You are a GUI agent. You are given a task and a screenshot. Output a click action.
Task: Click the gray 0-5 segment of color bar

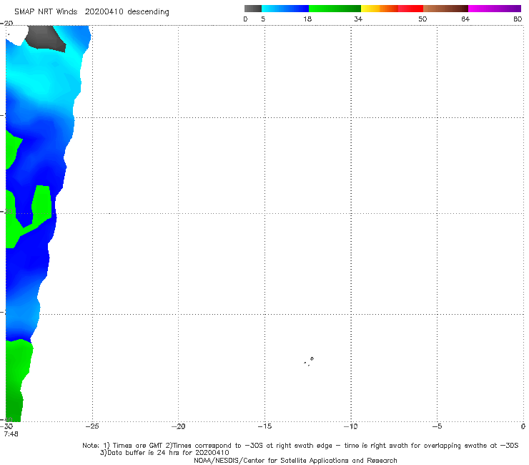click(x=253, y=9)
